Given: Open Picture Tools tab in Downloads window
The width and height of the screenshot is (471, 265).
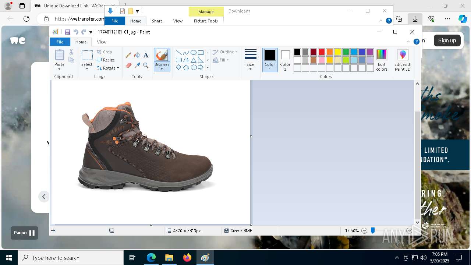Looking at the screenshot, I should (x=206, y=21).
